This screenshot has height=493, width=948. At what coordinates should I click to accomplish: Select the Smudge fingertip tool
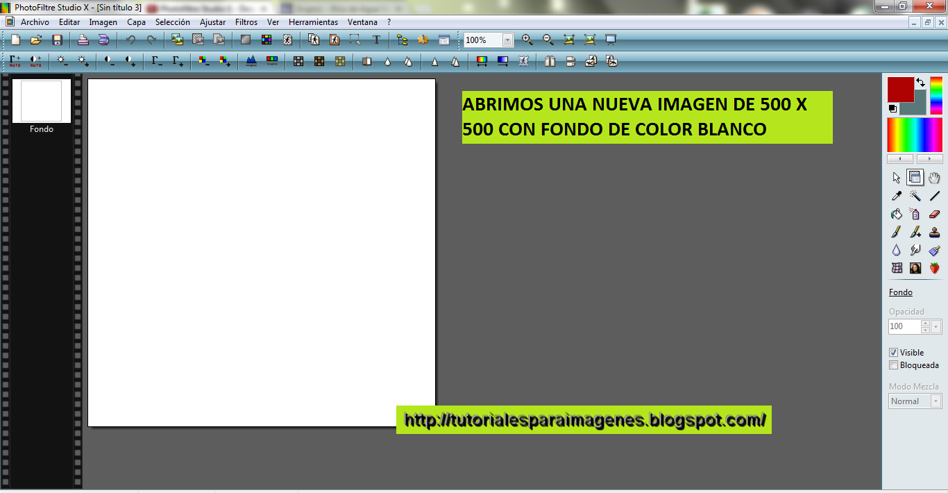pos(915,250)
